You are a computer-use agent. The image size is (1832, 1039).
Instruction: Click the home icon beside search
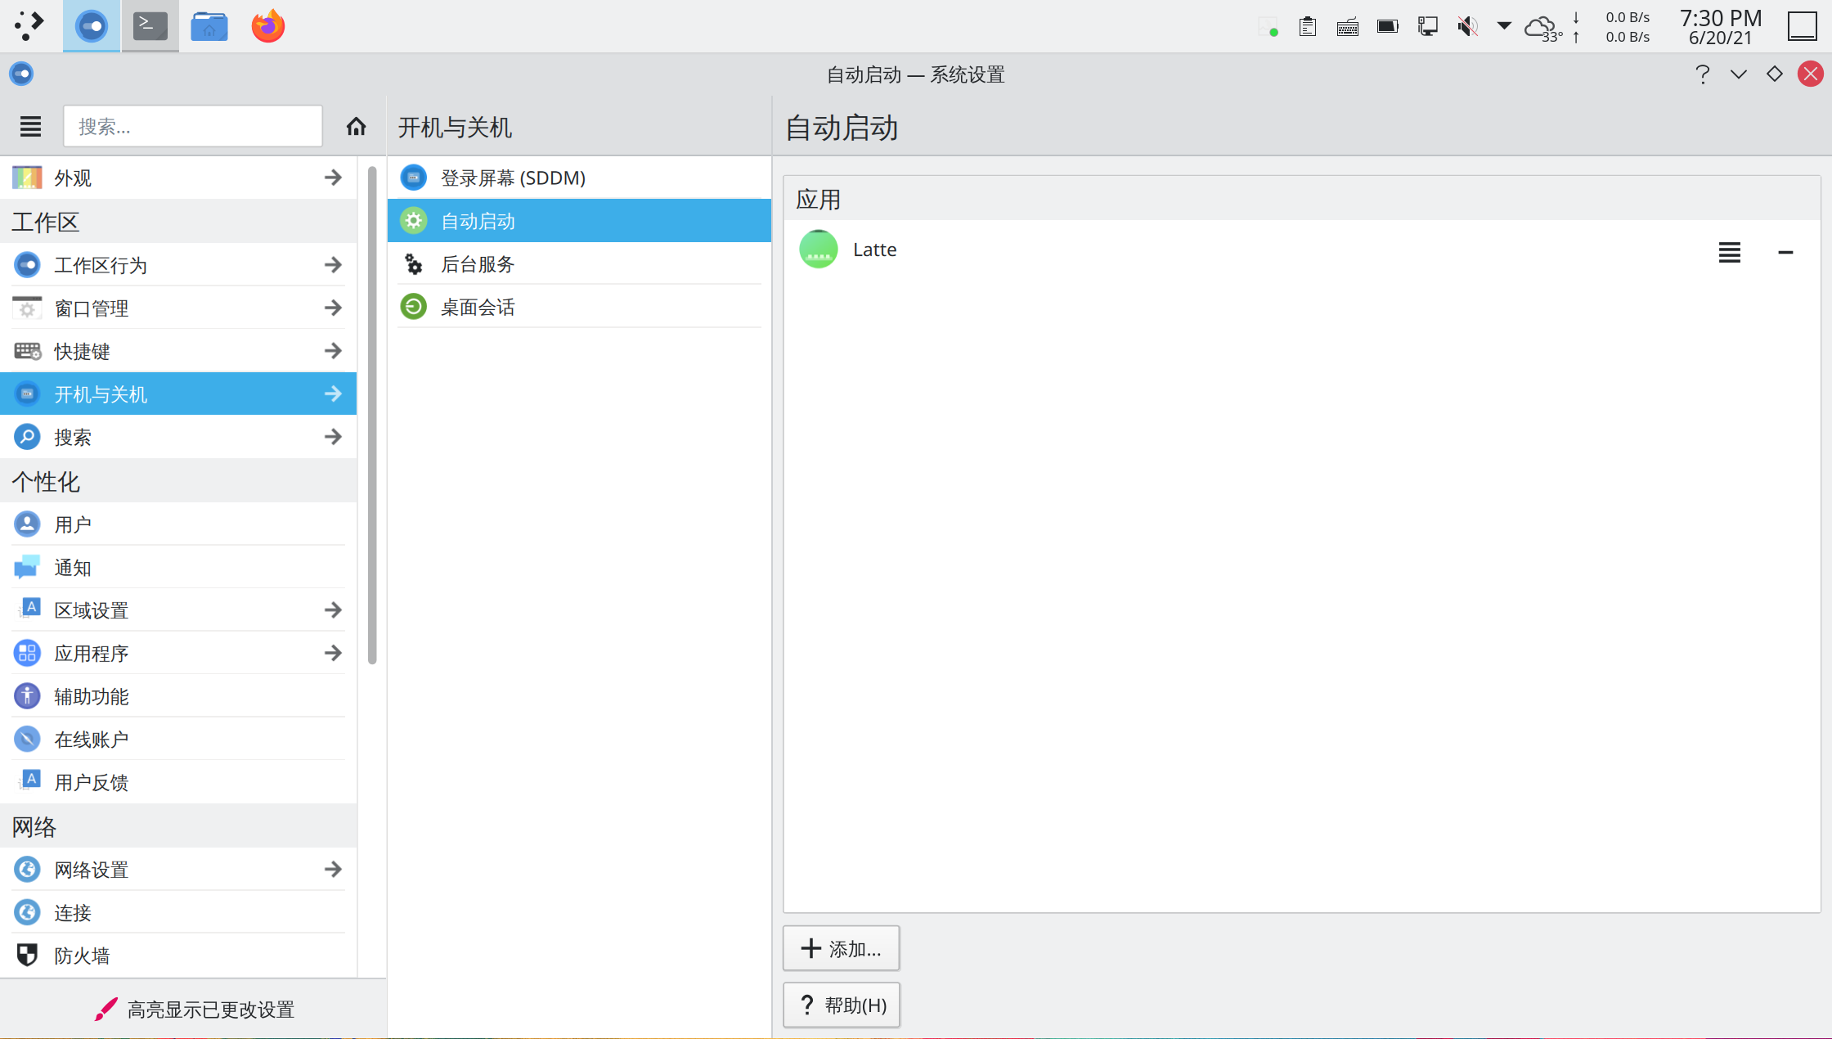click(356, 127)
